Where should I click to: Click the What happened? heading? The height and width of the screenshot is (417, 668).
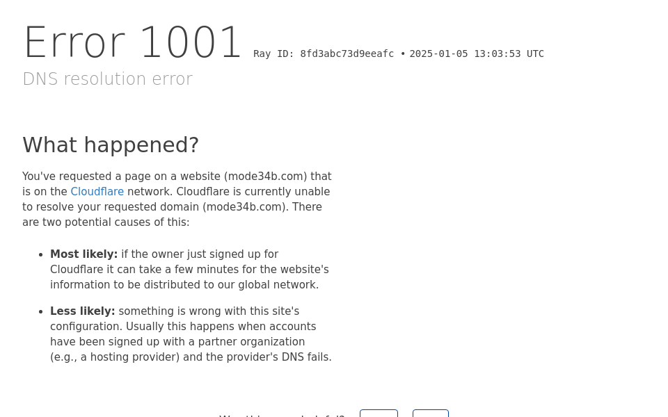111,145
